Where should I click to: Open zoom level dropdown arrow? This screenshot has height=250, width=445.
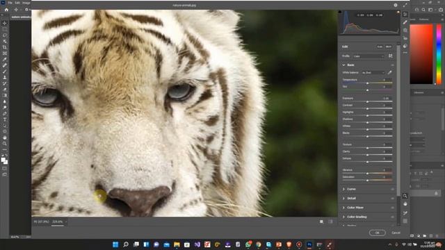coord(66,222)
